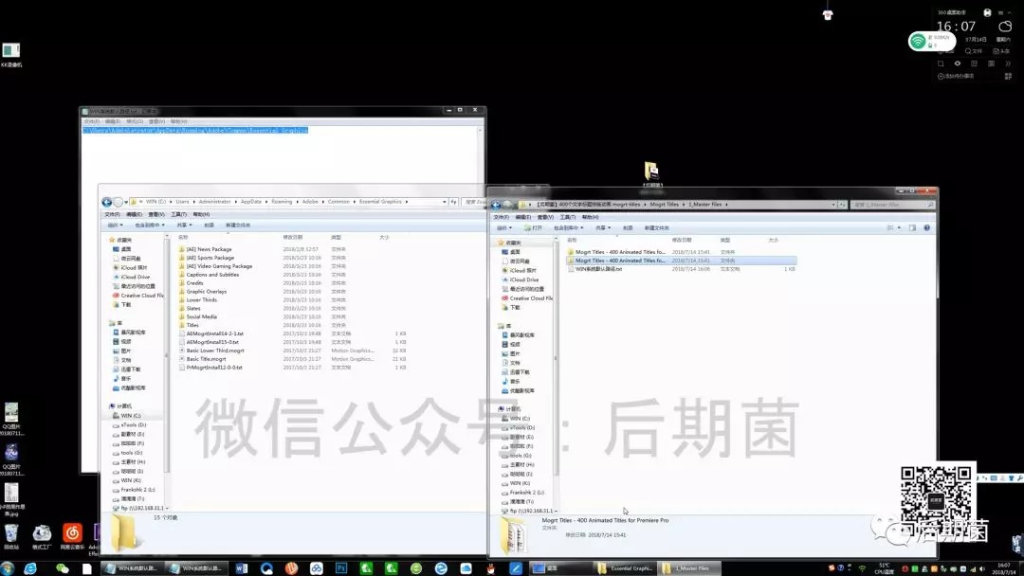Click 刻录 in 1_Master Files toolbar

click(x=628, y=227)
